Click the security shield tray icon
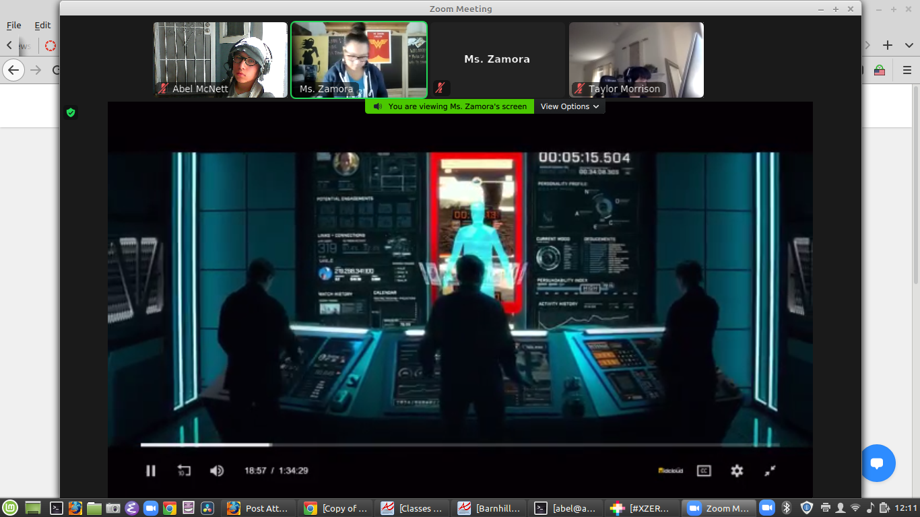The width and height of the screenshot is (920, 517). [x=807, y=508]
